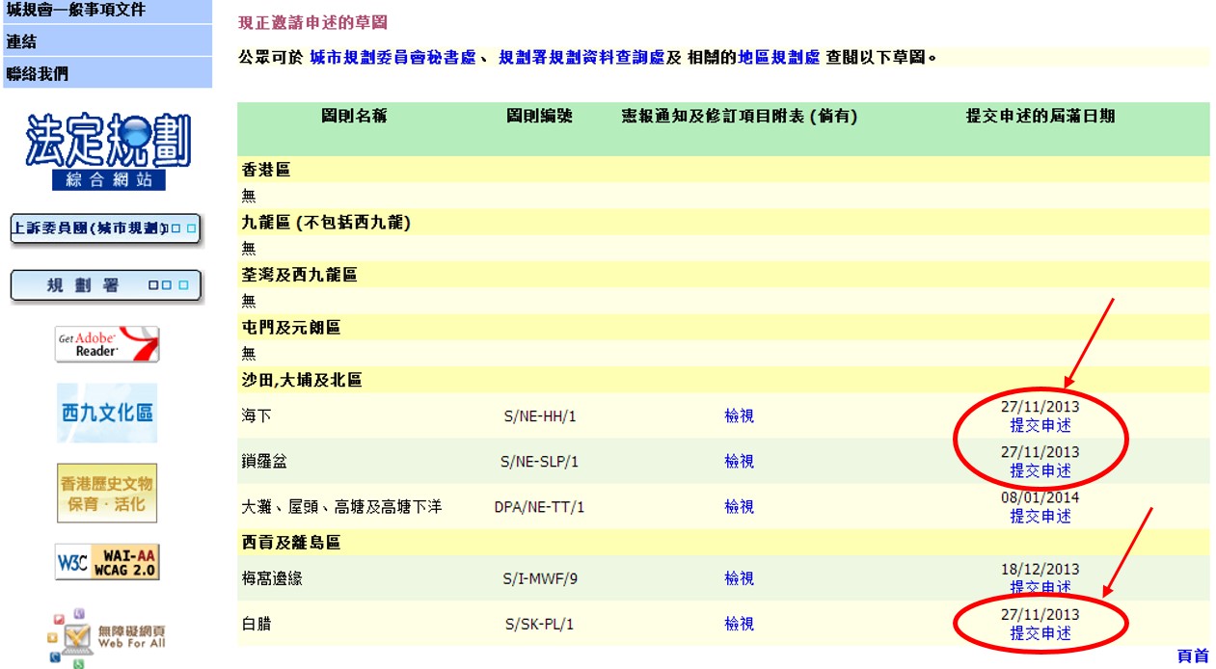Submit representation for 海下 S/NE-HH/1

tap(1040, 425)
